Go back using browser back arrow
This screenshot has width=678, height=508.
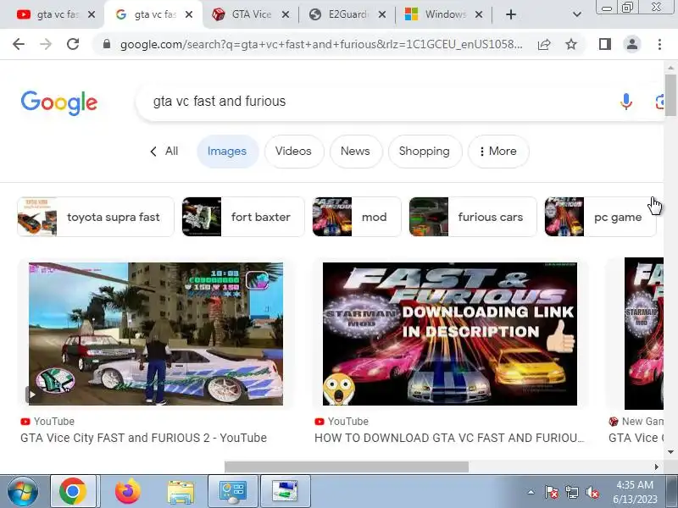[x=19, y=44]
